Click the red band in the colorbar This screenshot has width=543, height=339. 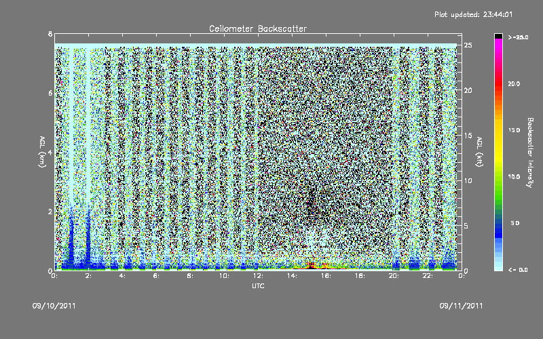498,83
